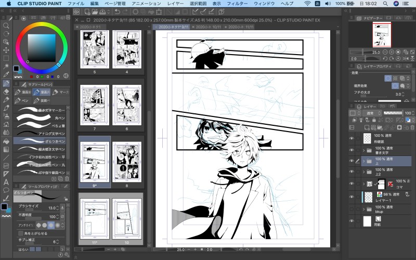Viewport: 416px width, 260px height.
Task: Hide the 枠確認 layer
Action: (x=352, y=138)
